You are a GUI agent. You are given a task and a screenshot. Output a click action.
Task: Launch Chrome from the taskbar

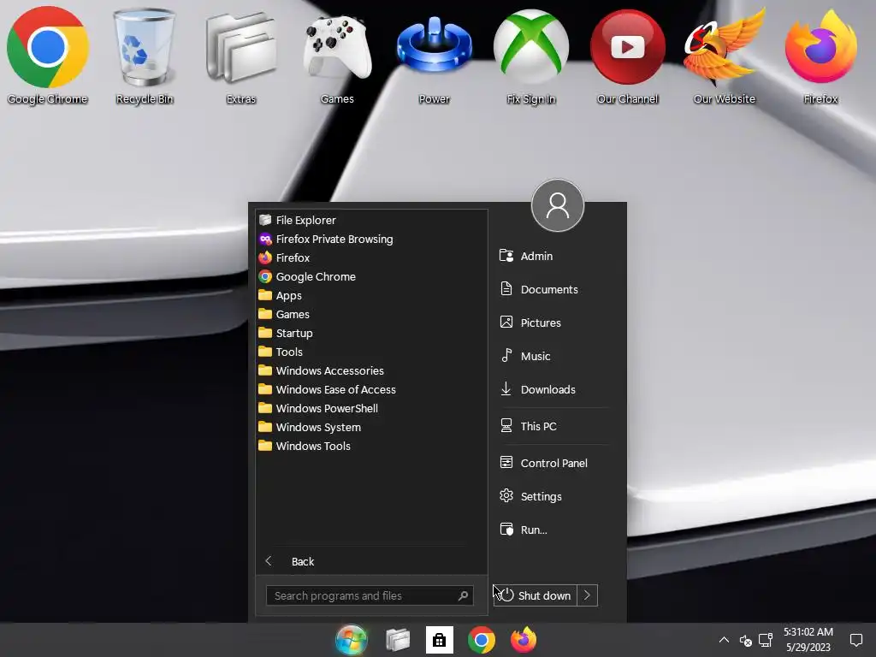pyautogui.click(x=482, y=640)
